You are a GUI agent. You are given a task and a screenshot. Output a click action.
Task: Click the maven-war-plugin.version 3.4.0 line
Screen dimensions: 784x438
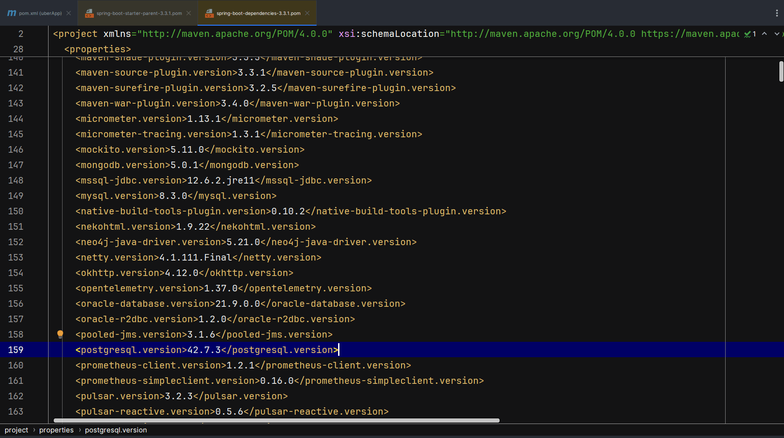[238, 103]
